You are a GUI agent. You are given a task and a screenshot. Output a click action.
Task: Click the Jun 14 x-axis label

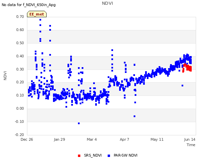coord(190,139)
